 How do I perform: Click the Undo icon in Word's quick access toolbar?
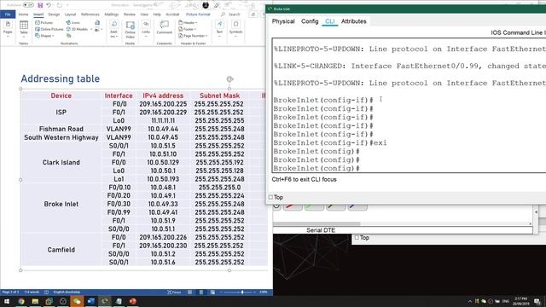tap(49, 5)
